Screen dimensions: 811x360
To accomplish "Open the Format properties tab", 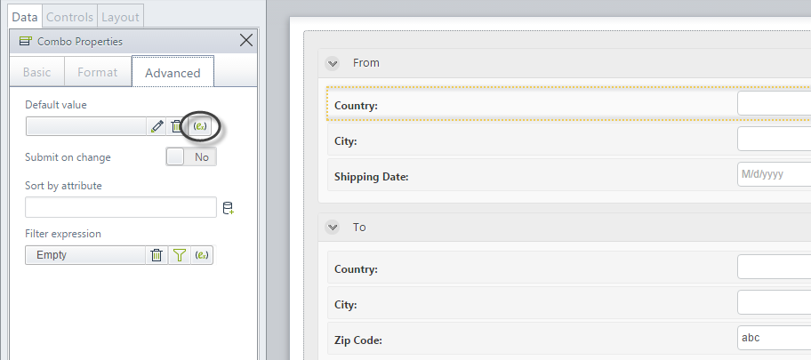I will point(97,72).
